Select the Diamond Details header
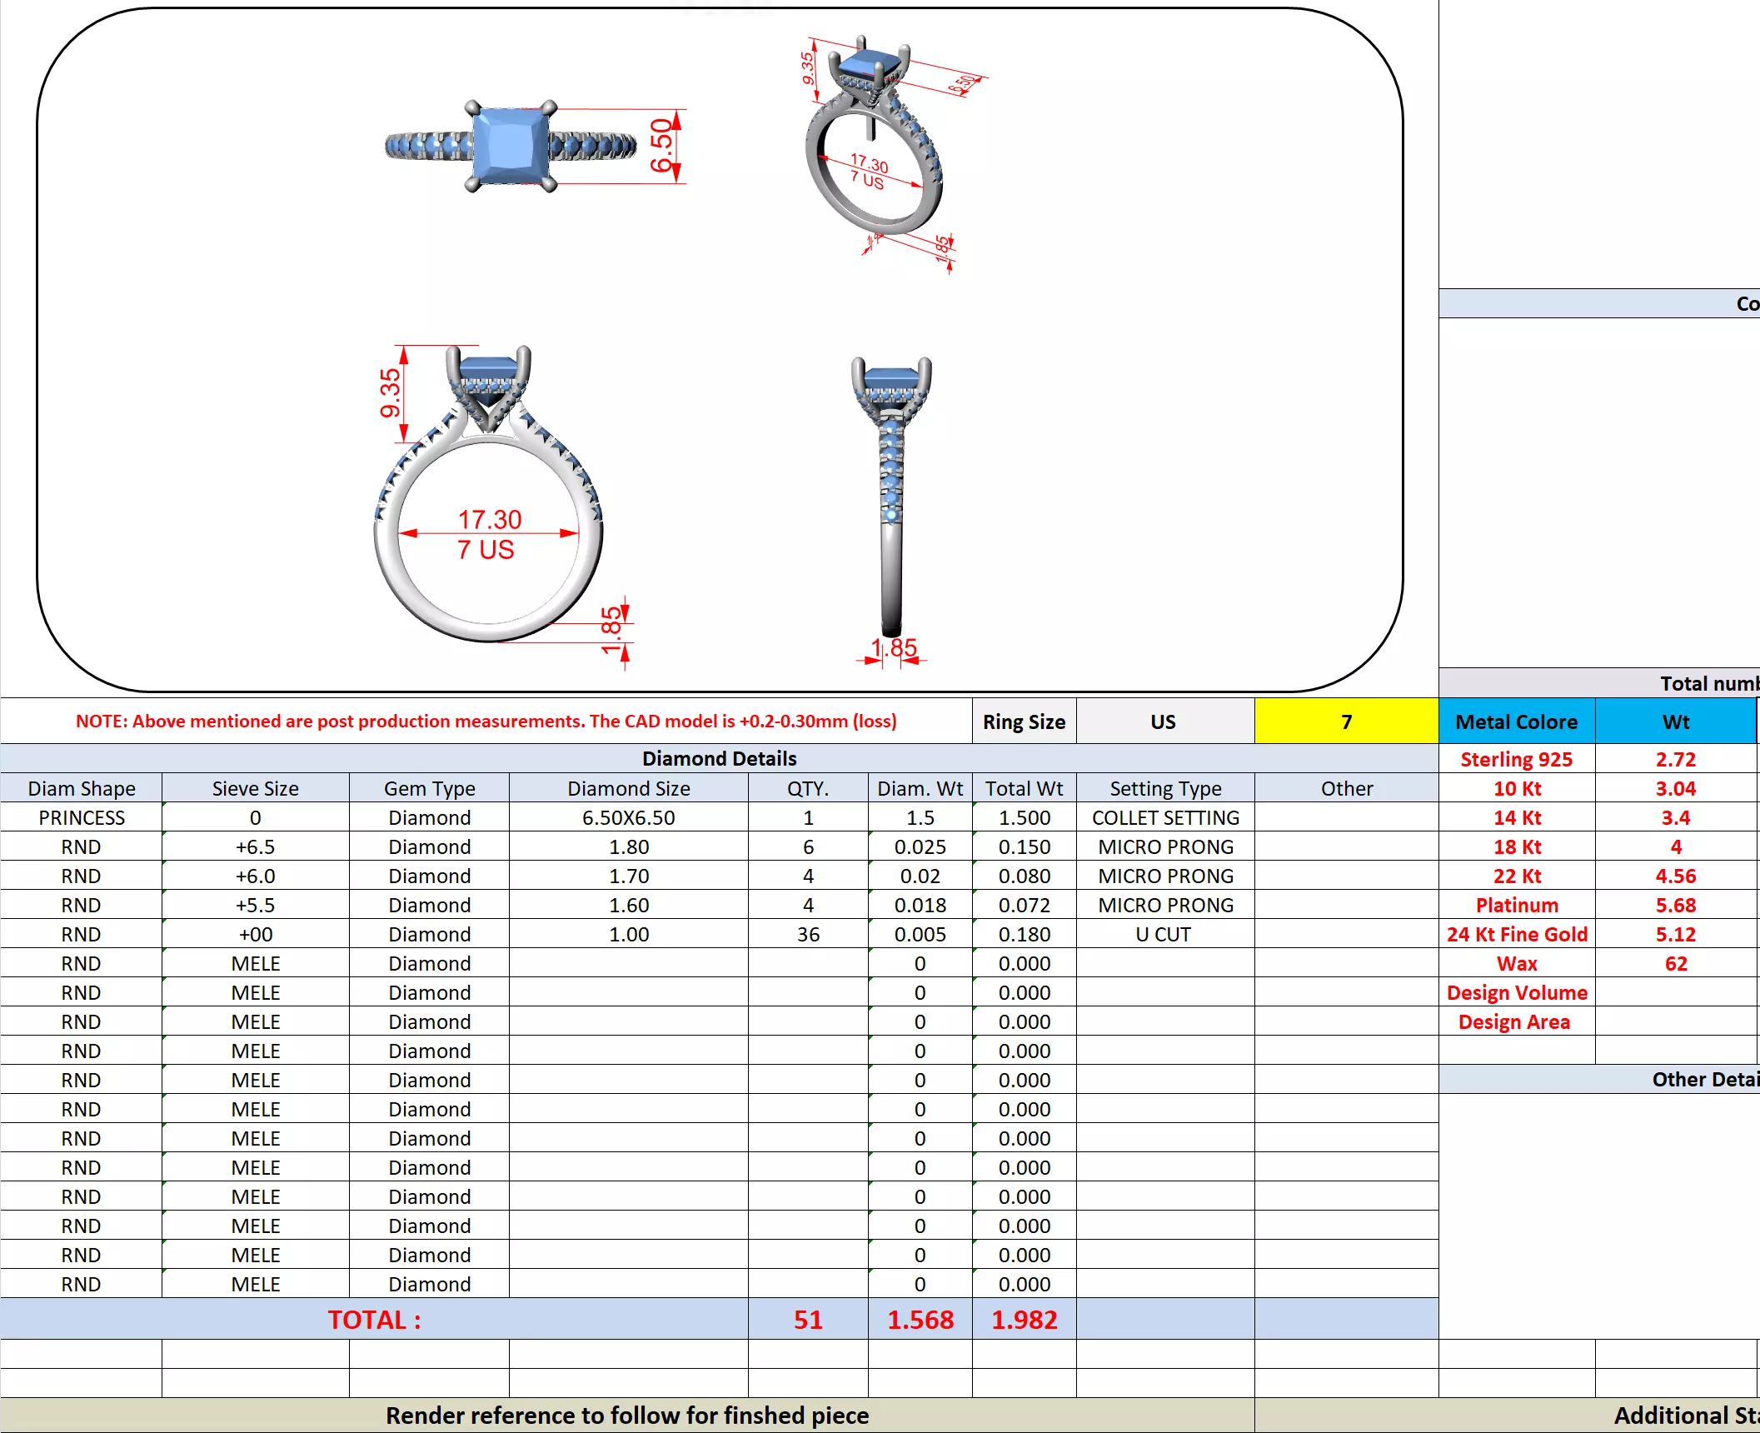Image resolution: width=1760 pixels, height=1433 pixels. coord(719,758)
